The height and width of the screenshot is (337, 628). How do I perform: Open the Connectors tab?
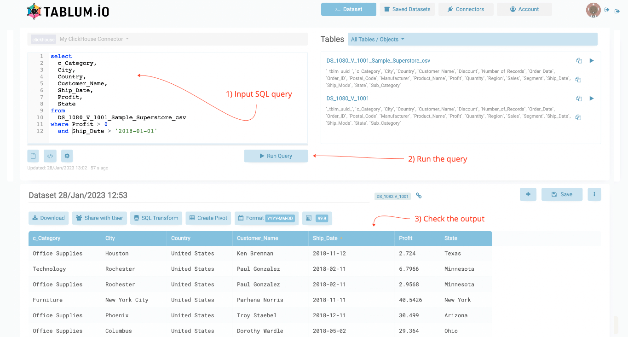[466, 9]
